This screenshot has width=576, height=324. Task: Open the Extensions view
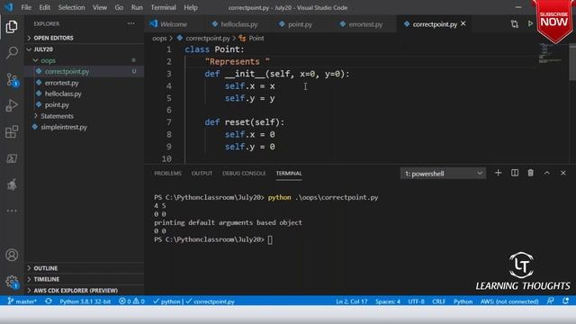point(12,132)
